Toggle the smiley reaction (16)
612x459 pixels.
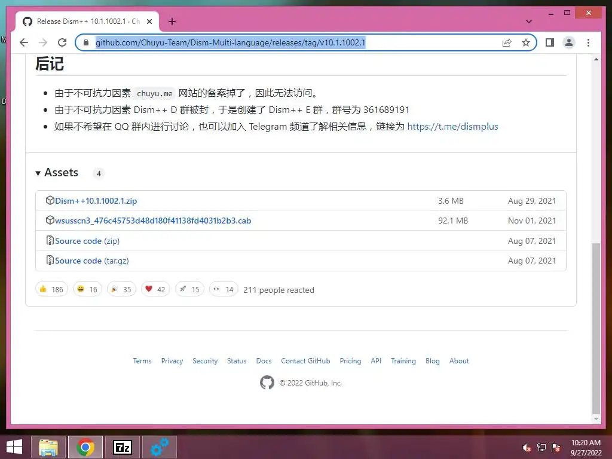(x=87, y=289)
